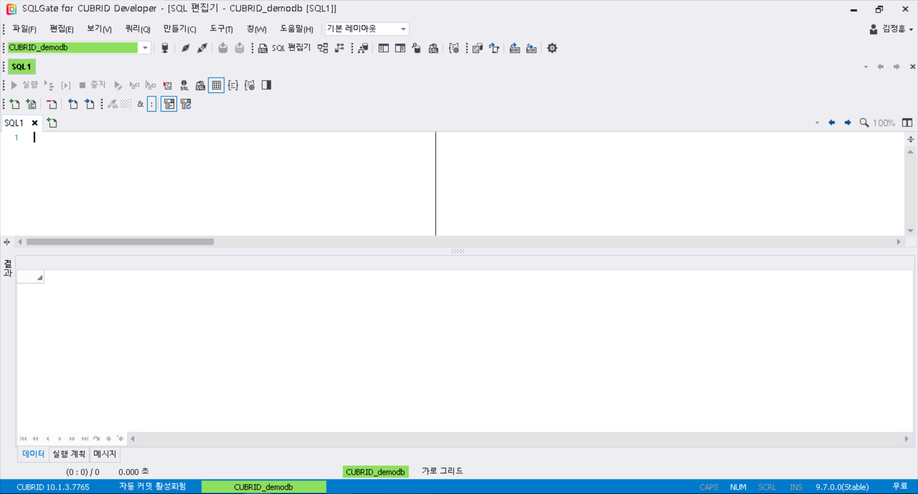Viewport: 918px width, 494px height.
Task: Click the blue back arrow in editor header
Action: pos(832,123)
